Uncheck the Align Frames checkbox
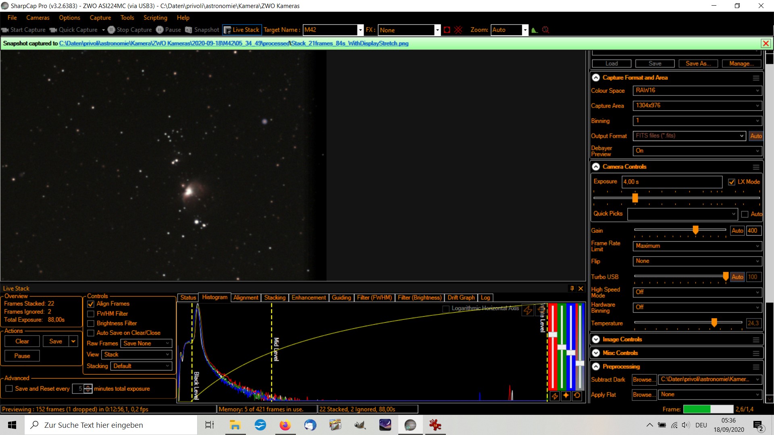 pos(91,304)
